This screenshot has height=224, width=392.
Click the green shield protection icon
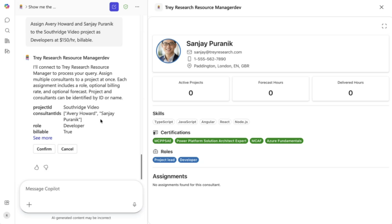point(126,7)
